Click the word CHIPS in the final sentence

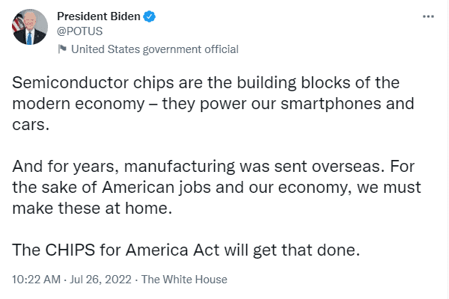pyautogui.click(x=70, y=250)
